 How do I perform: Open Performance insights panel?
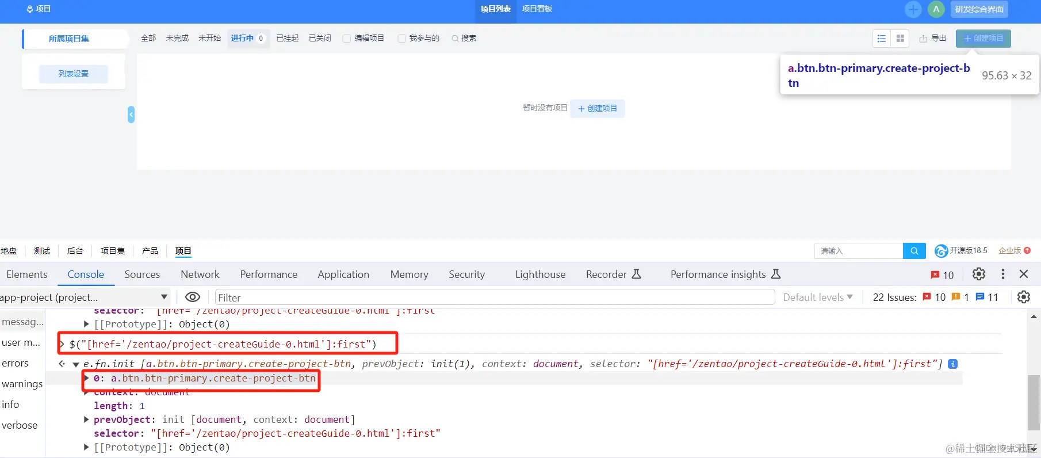coord(725,274)
